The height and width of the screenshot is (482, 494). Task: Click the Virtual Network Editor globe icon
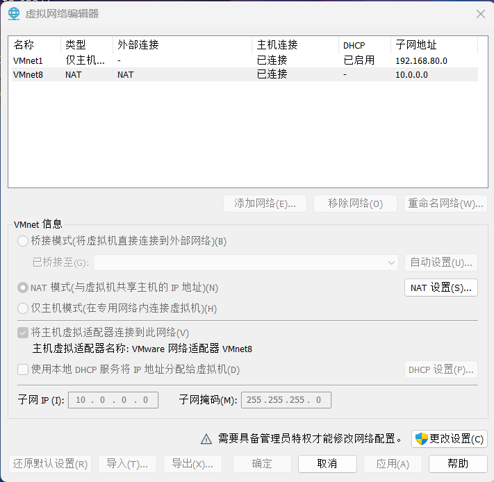pyautogui.click(x=14, y=14)
